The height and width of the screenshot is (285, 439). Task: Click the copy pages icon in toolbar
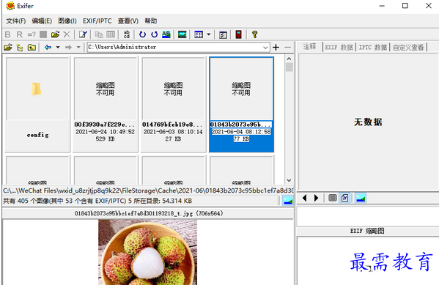(x=99, y=34)
